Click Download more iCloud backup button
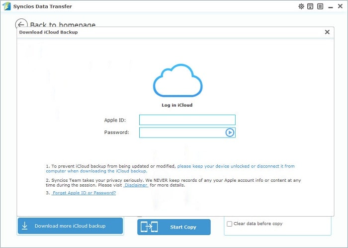 [70, 226]
